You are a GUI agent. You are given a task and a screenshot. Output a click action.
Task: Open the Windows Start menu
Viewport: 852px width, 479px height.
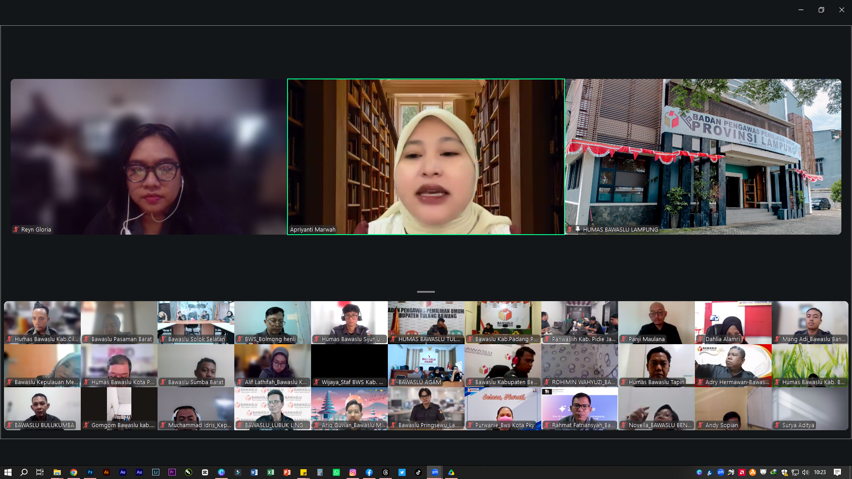tap(8, 472)
